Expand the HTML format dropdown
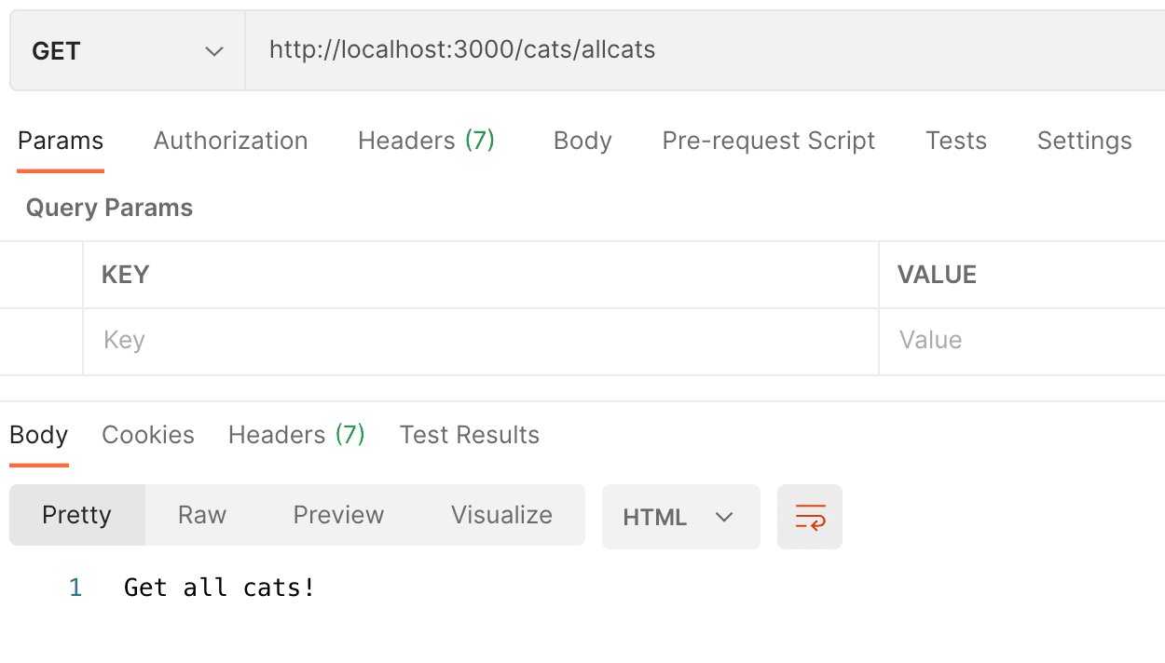Screen dimensions: 1165x663 (x=680, y=516)
